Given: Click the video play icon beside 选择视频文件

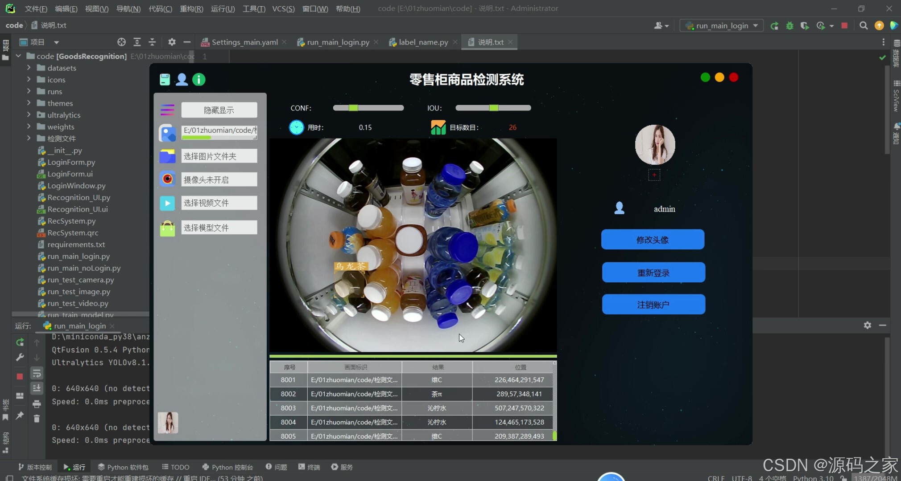Looking at the screenshot, I should (167, 203).
